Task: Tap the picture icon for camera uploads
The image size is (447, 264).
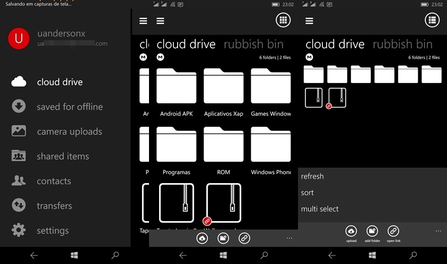Action: pos(19,131)
